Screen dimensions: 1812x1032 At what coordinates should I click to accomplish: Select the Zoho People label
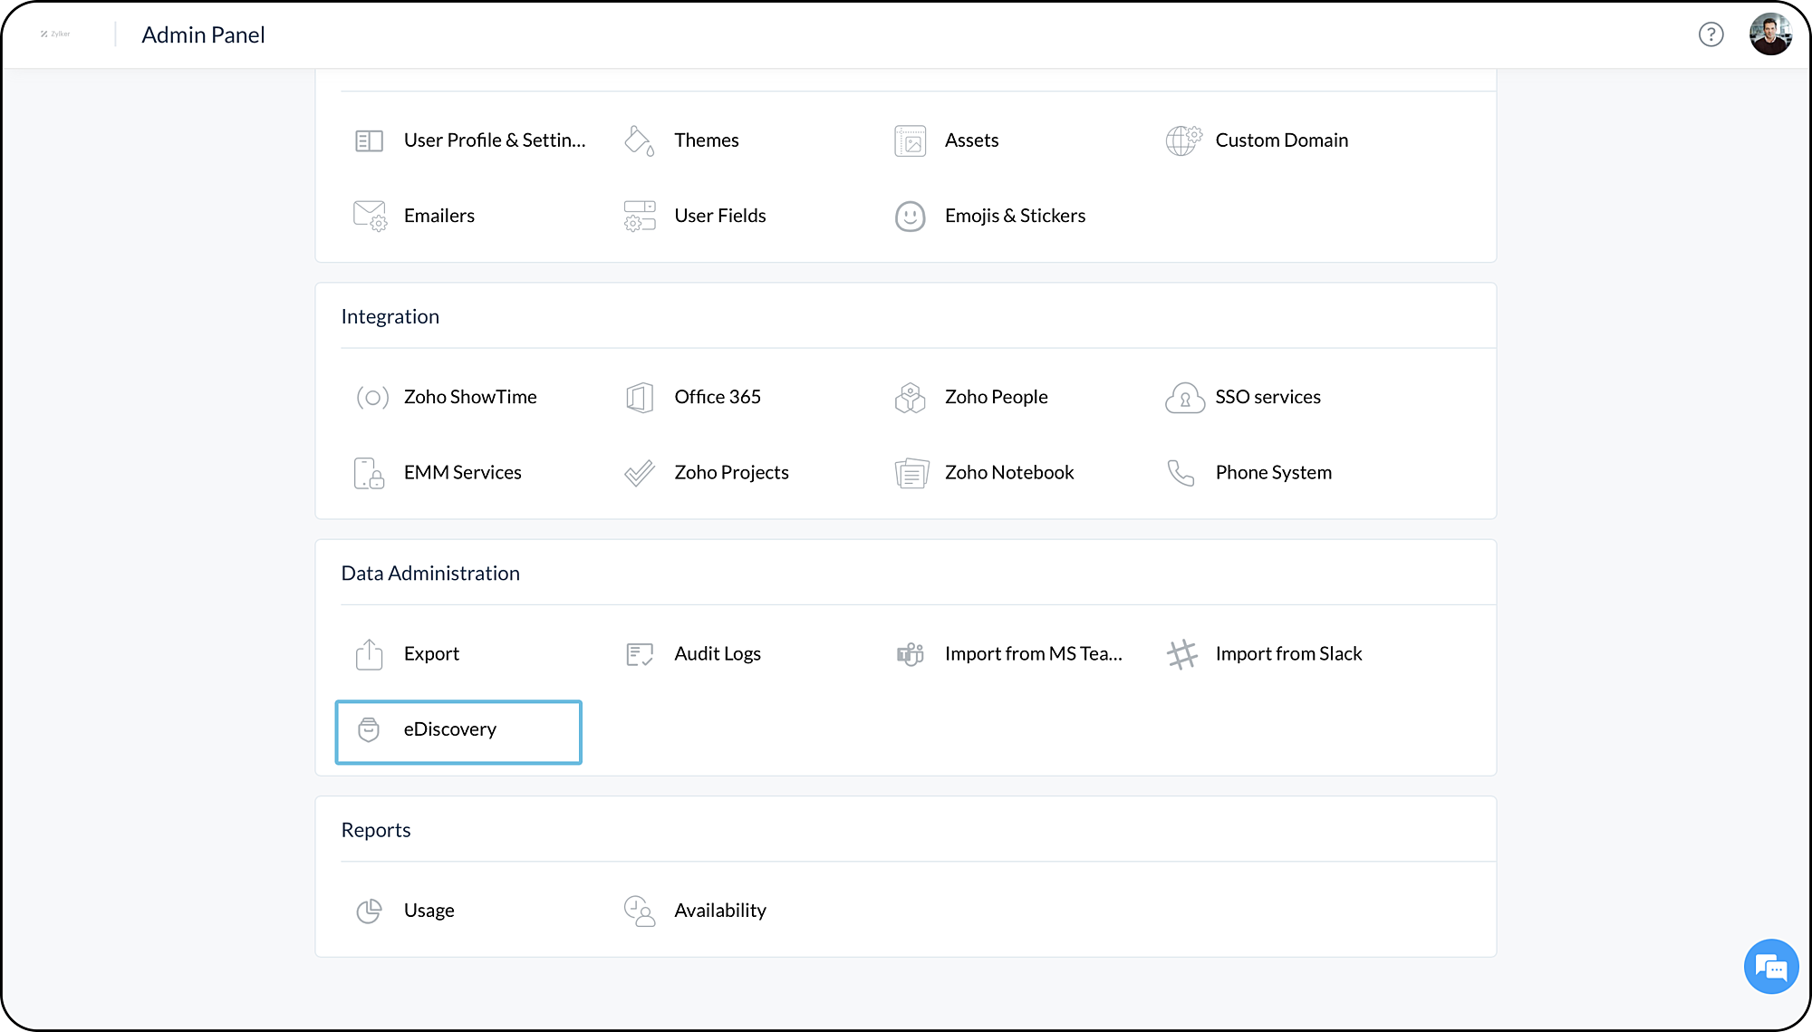pyautogui.click(x=996, y=397)
